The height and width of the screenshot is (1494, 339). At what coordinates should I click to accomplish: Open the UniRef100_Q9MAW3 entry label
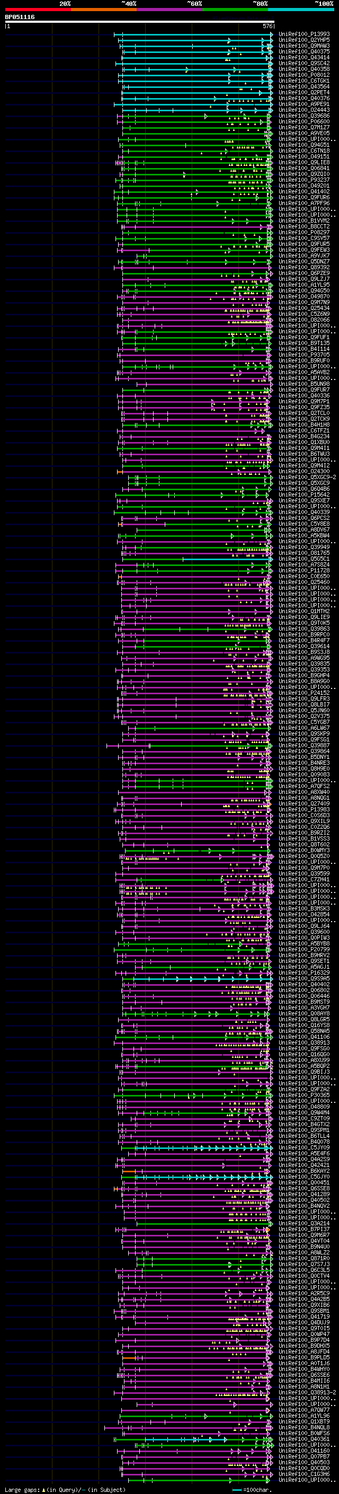click(304, 46)
